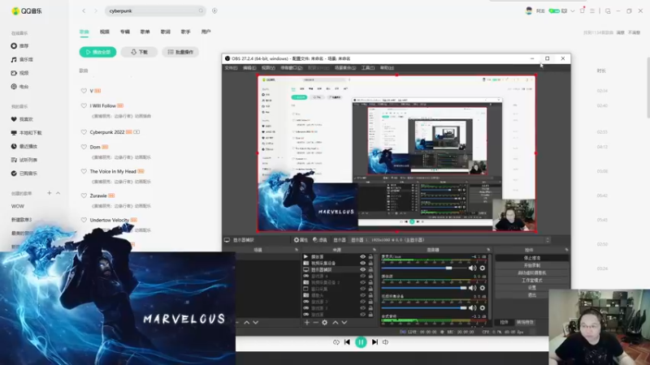
Task: Pop out the OBS sources dock panel
Action: [375, 250]
